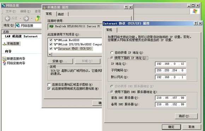Viewport: 205px width, 131px height.
Task: Click the Realtek network adapter icon
Action: coord(51,26)
